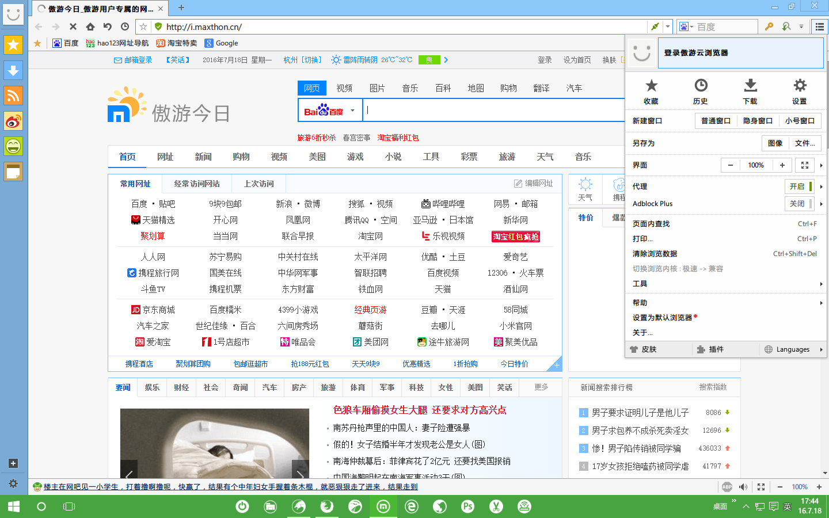This screenshot has height=518, width=829.
Task: Expand the 界面 submenu arrow
Action: click(x=821, y=165)
